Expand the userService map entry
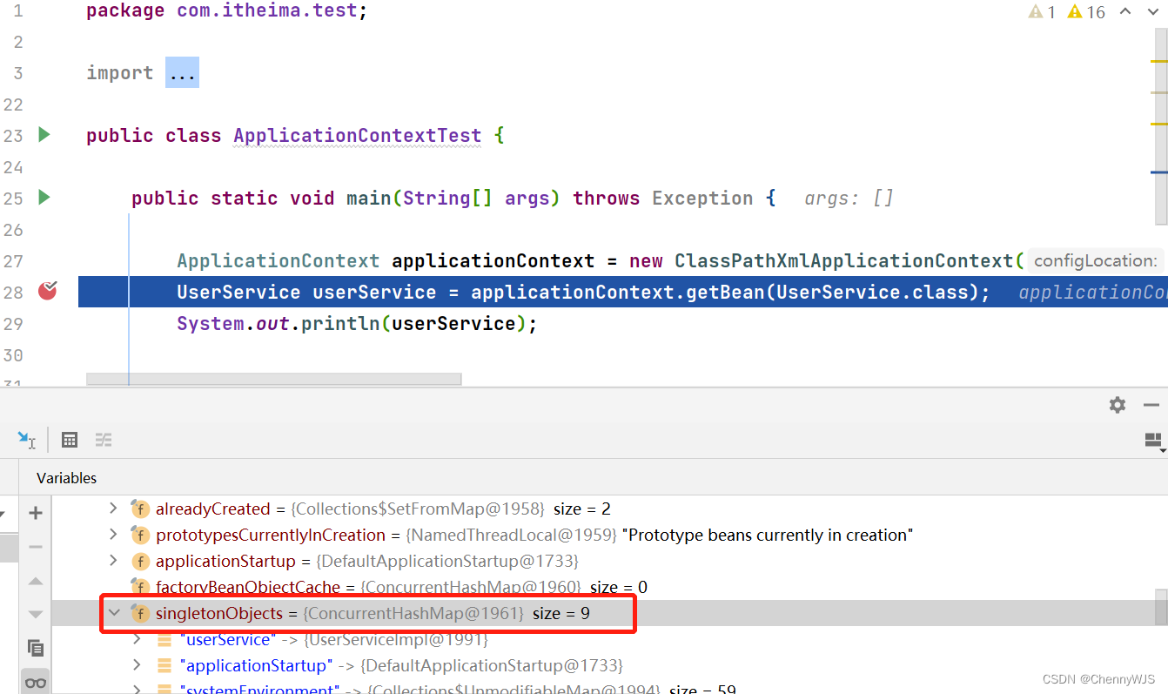Screen dimensions: 1168x694 click(x=136, y=639)
